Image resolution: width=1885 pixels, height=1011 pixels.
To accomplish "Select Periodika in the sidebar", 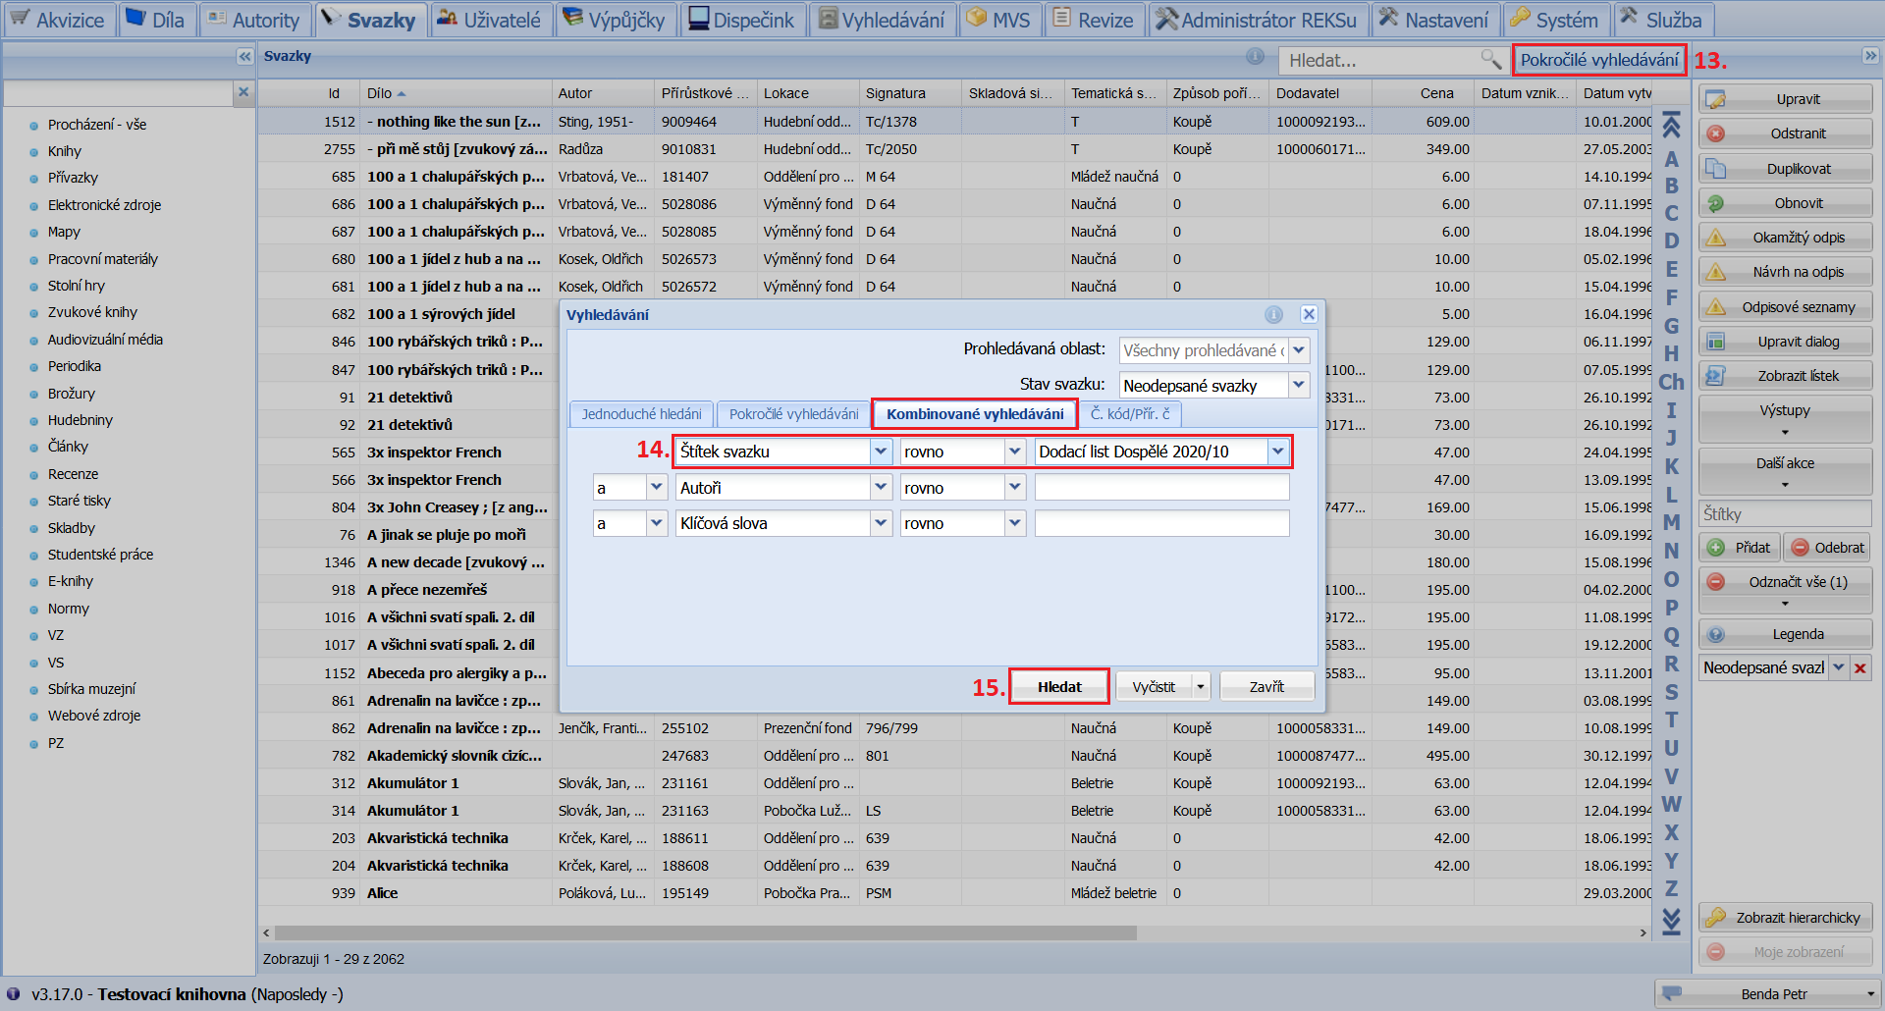I will point(75,366).
